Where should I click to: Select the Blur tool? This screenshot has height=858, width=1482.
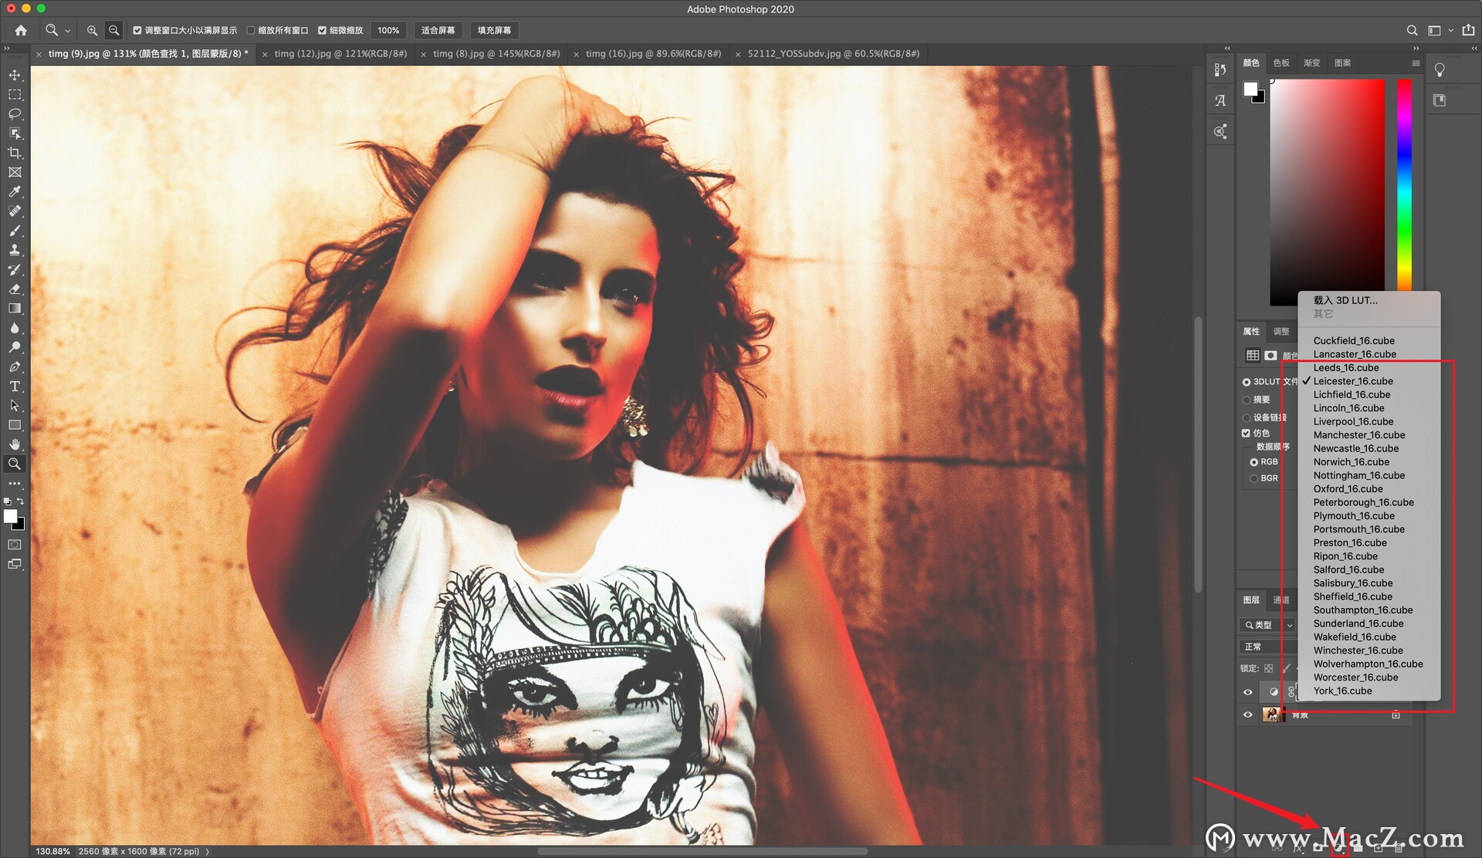[15, 328]
